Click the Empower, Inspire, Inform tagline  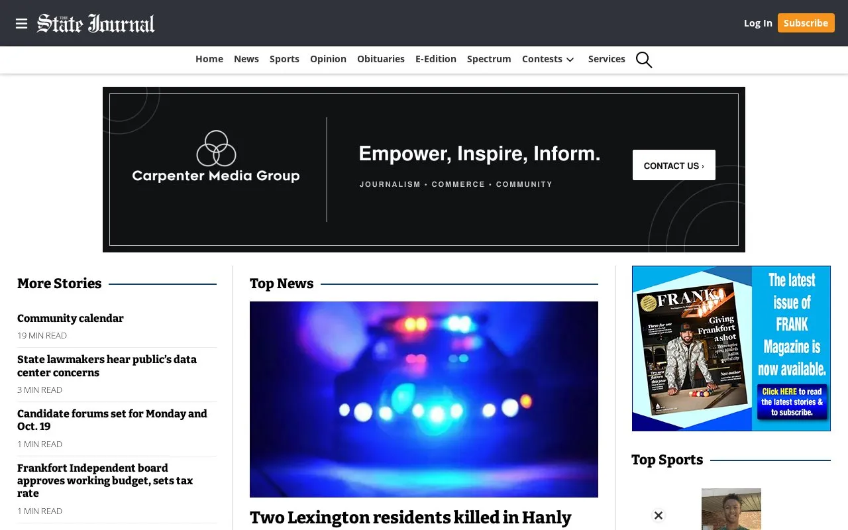pos(480,154)
